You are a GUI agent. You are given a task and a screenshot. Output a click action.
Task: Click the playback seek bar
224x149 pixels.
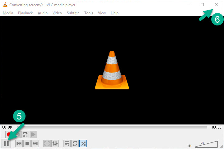[x=112, y=127]
